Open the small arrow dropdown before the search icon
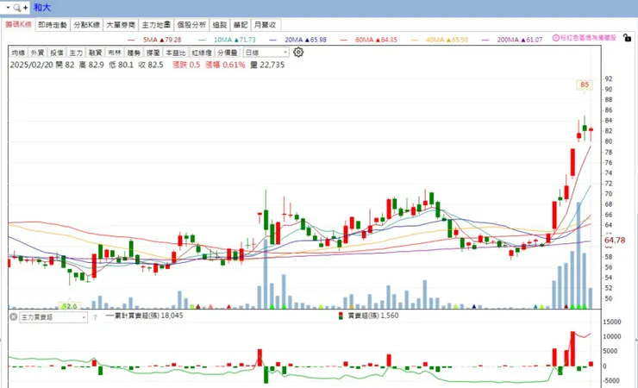 [x=8, y=7]
